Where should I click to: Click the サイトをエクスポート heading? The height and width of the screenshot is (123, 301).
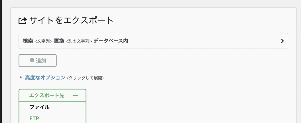72,20
